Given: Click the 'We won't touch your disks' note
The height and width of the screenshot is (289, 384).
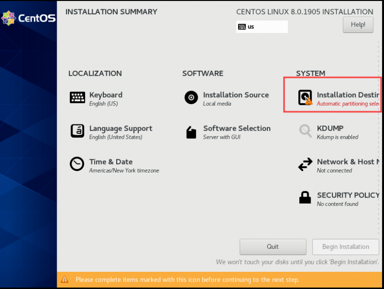Looking at the screenshot, I should 297,262.
